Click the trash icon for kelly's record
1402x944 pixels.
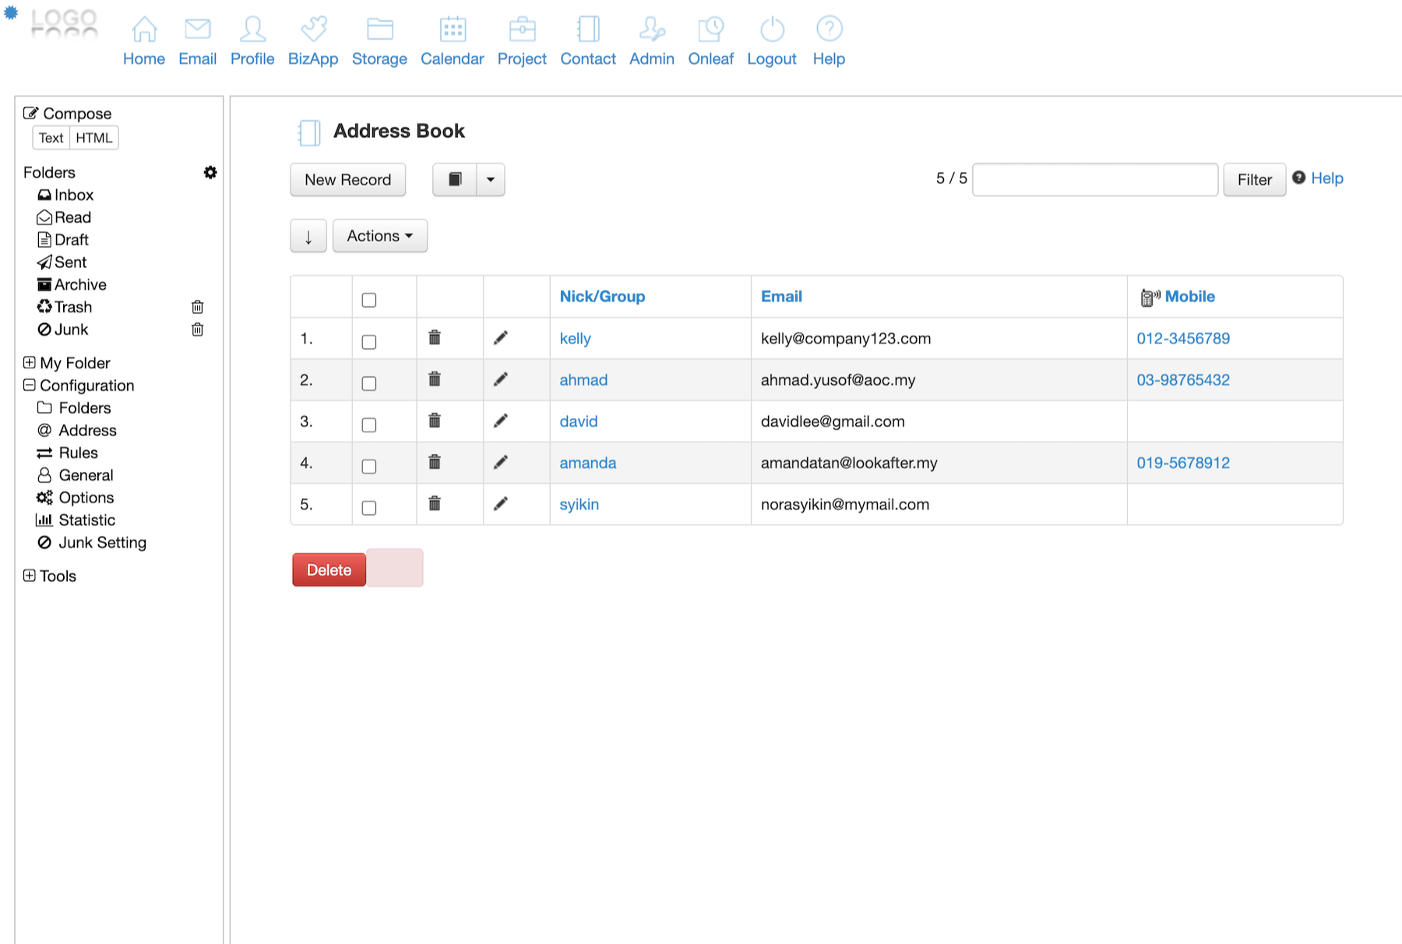[435, 337]
